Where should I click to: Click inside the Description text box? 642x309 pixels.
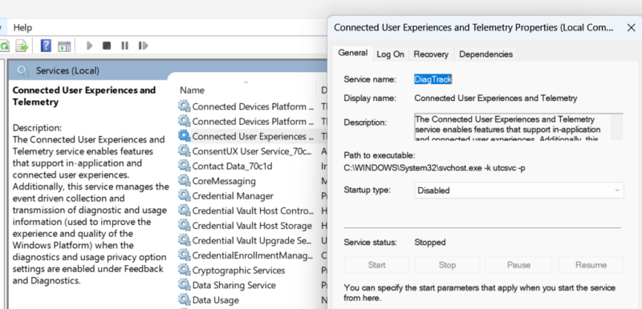[512, 127]
